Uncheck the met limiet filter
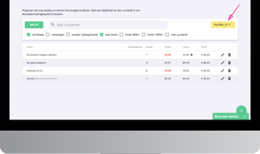The image size is (260, 154). tap(102, 34)
